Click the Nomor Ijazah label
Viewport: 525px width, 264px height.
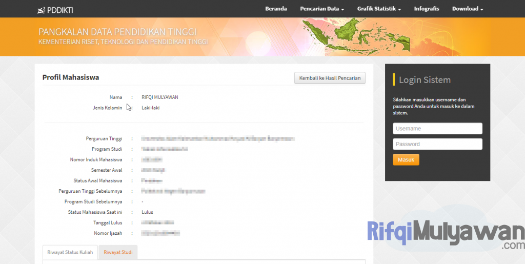tap(108, 233)
